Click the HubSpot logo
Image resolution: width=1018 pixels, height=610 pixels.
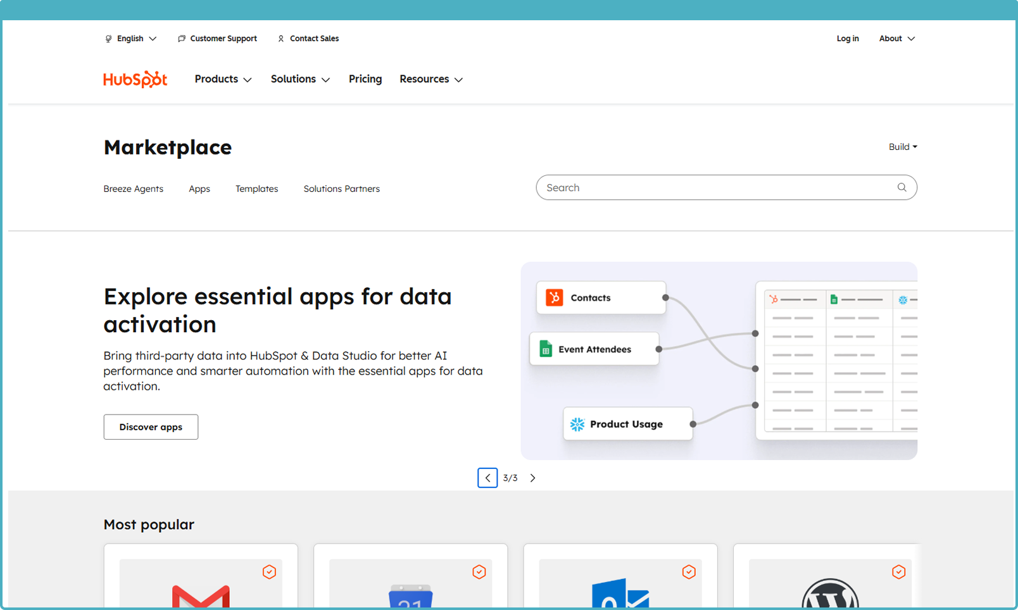135,79
